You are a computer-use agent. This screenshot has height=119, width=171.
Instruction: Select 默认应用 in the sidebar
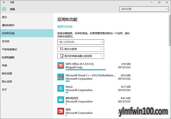click(x=27, y=82)
